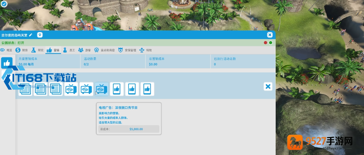Select the second newspaper ad campaign icon
The height and width of the screenshot is (155, 364).
tap(41, 89)
